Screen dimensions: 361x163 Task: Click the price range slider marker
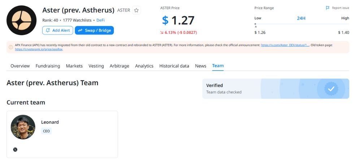tap(256, 24)
